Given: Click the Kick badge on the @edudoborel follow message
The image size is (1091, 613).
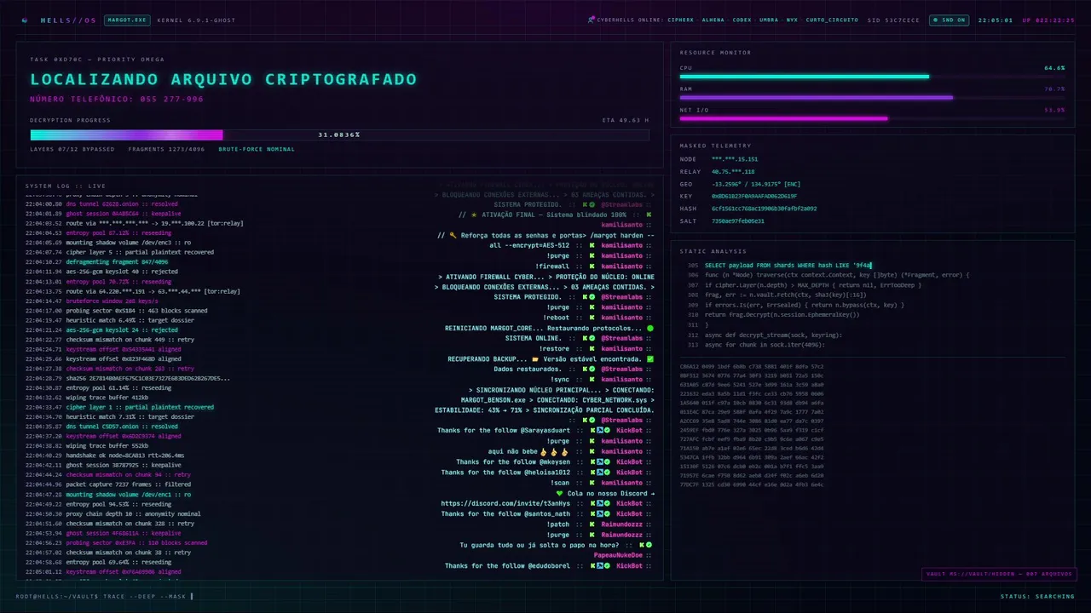Looking at the screenshot, I should 592,566.
